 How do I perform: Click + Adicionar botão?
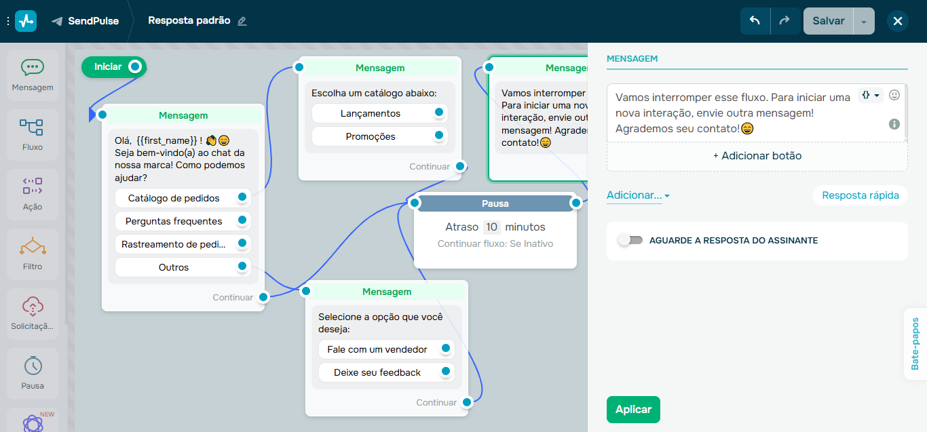pyautogui.click(x=757, y=156)
